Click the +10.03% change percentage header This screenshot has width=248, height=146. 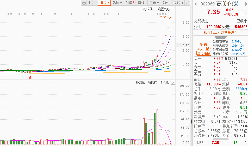click(231, 14)
